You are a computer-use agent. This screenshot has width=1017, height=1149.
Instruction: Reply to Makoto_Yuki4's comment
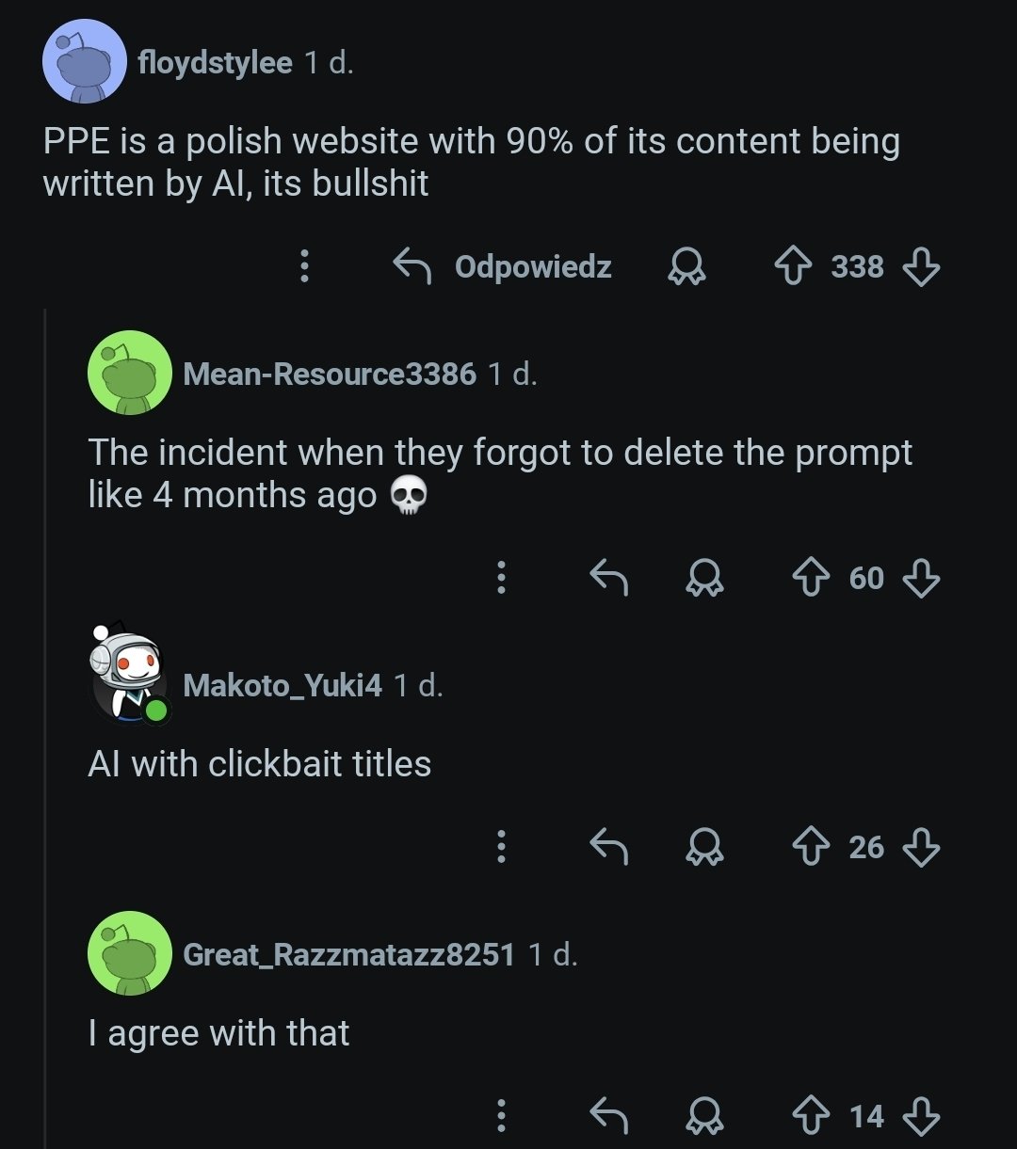608,848
